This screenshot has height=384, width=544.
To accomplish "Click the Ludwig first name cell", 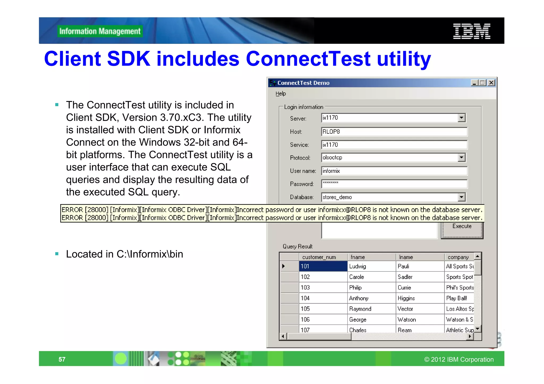I will click(372, 266).
